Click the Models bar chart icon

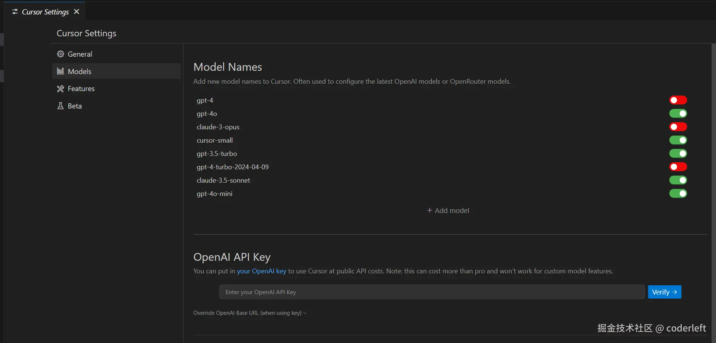[60, 71]
